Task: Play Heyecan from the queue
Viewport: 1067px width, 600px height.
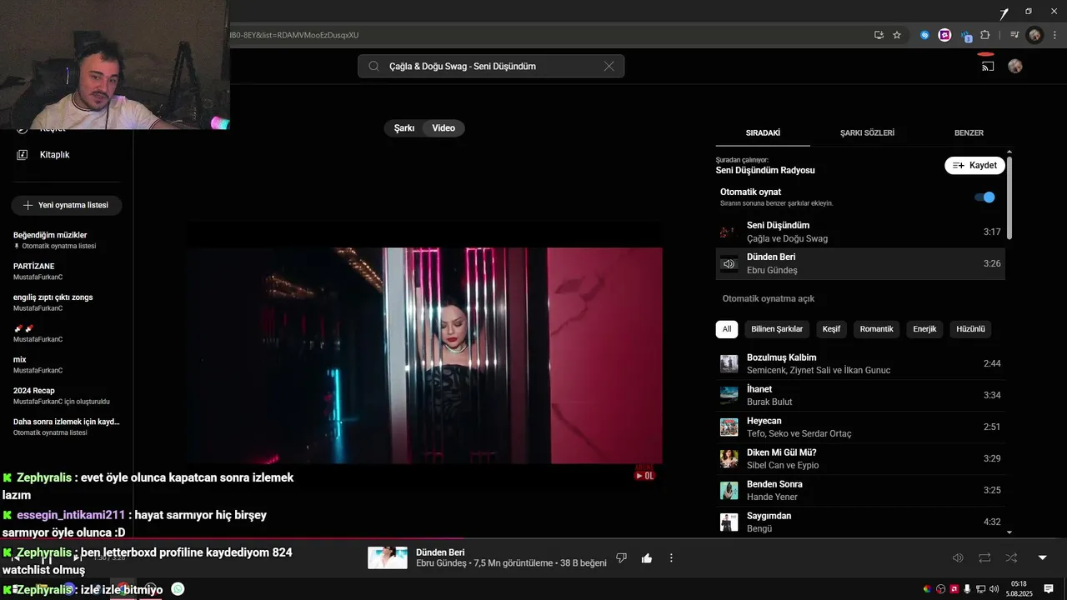Action: [860, 427]
